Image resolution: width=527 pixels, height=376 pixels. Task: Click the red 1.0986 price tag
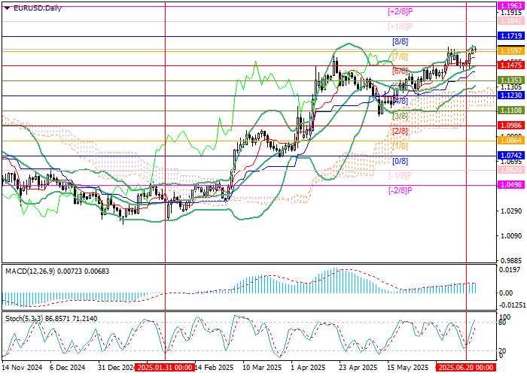(x=511, y=126)
